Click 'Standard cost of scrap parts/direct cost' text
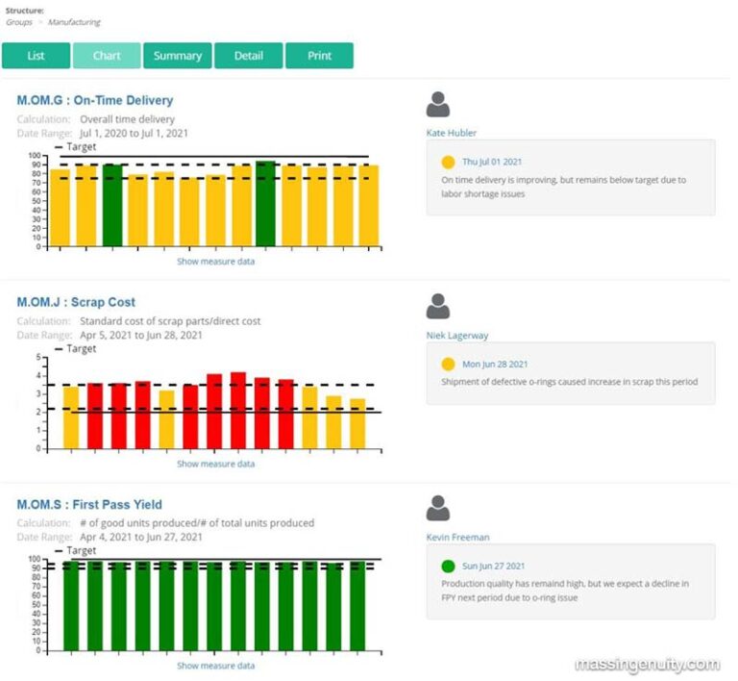 point(170,321)
